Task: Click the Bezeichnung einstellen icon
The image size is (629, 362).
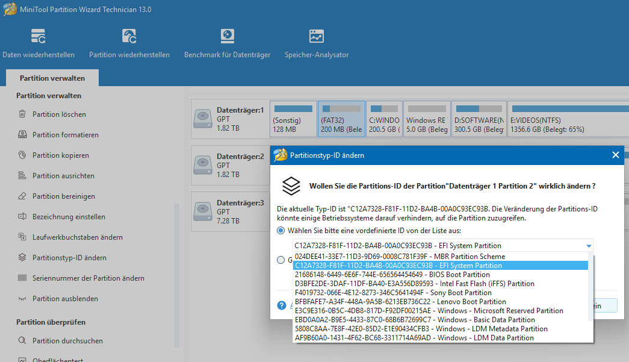Action: point(22,216)
